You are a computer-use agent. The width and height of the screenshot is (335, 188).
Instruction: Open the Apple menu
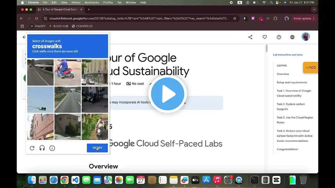(x=22, y=2)
